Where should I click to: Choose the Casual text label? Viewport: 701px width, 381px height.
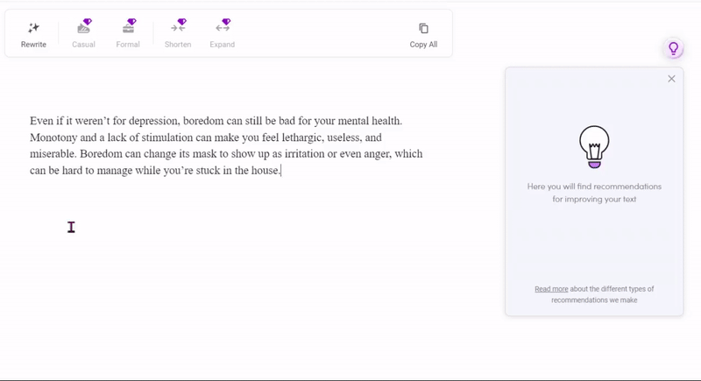(x=84, y=45)
